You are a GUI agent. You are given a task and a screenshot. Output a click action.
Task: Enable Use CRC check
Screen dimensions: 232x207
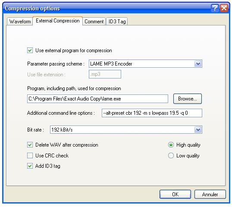tap(30, 156)
